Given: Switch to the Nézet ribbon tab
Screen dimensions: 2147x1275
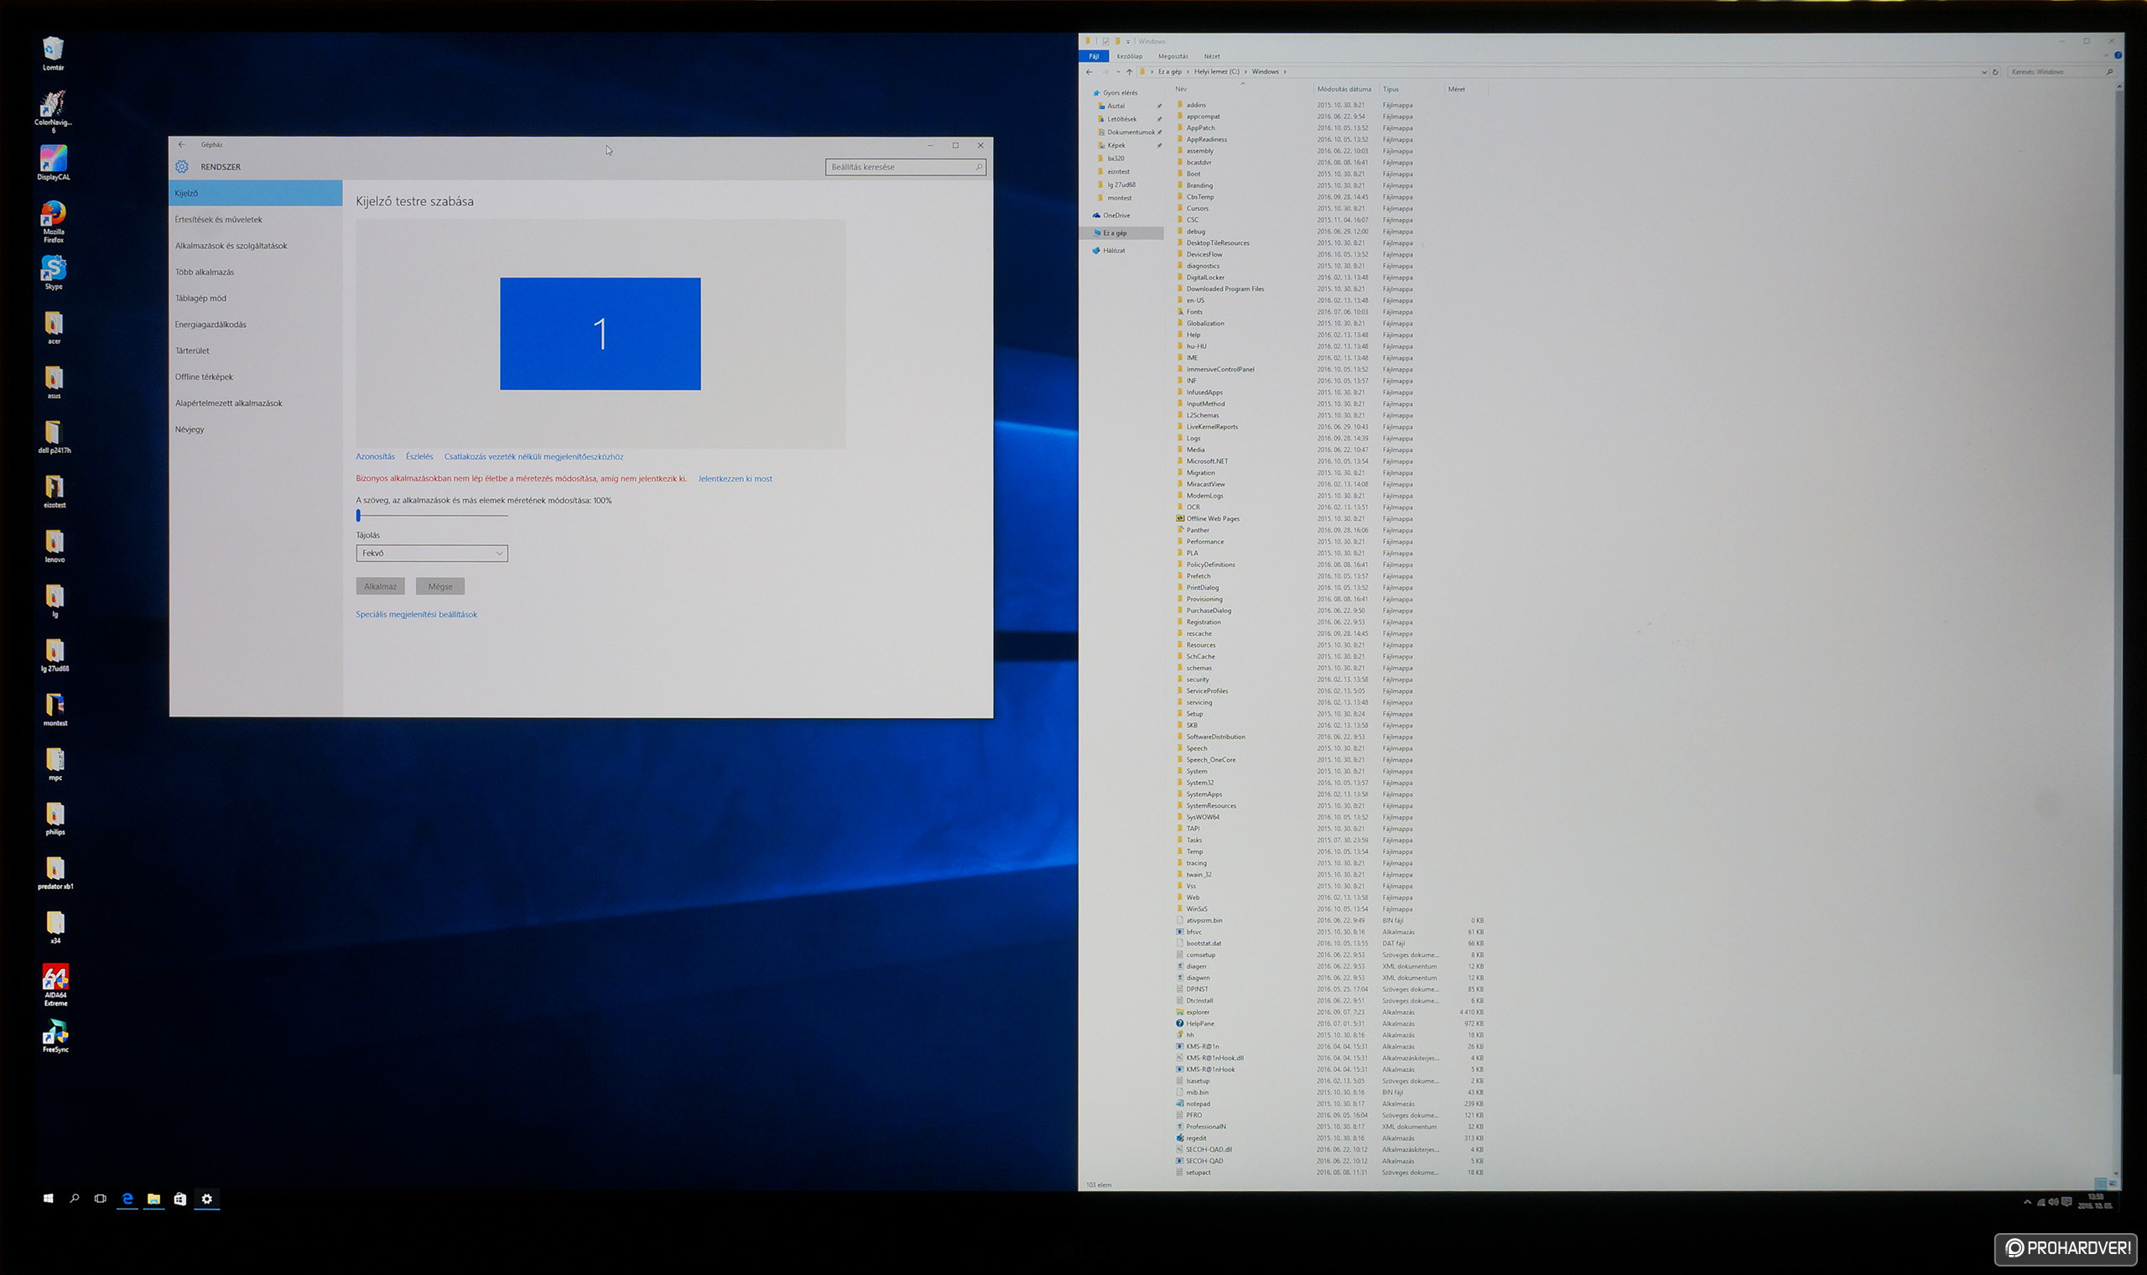Looking at the screenshot, I should click(x=1212, y=56).
